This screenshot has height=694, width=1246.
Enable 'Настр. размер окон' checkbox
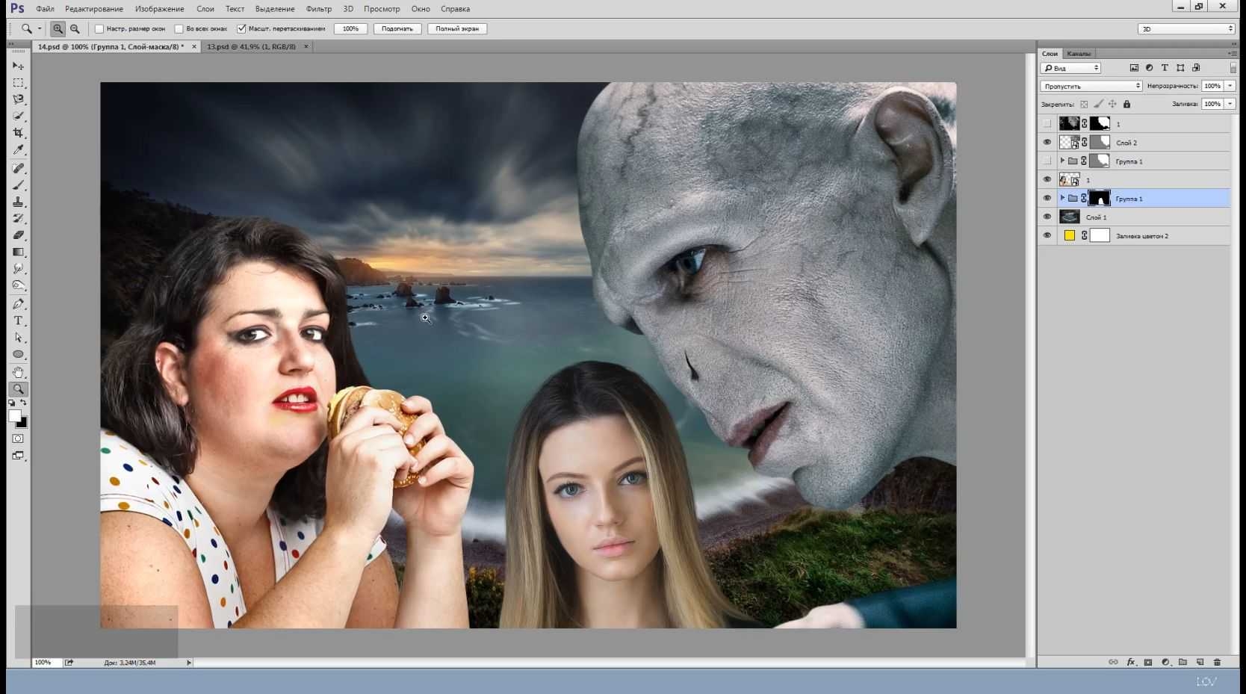pyautogui.click(x=99, y=28)
